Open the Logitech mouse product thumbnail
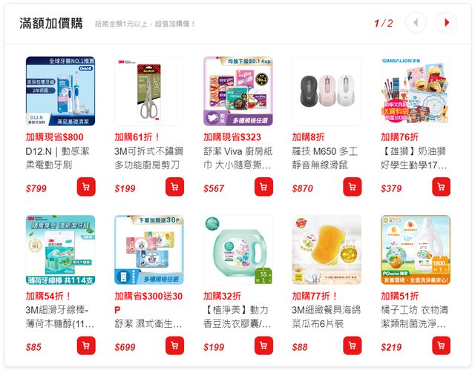The width and height of the screenshot is (475, 370). (x=327, y=91)
